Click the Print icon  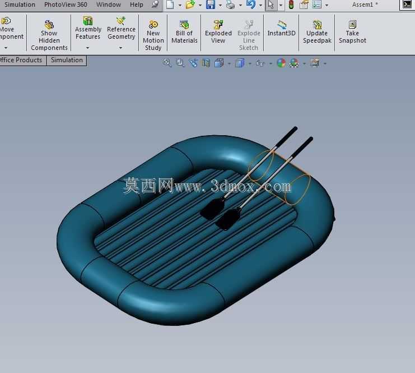pos(231,4)
